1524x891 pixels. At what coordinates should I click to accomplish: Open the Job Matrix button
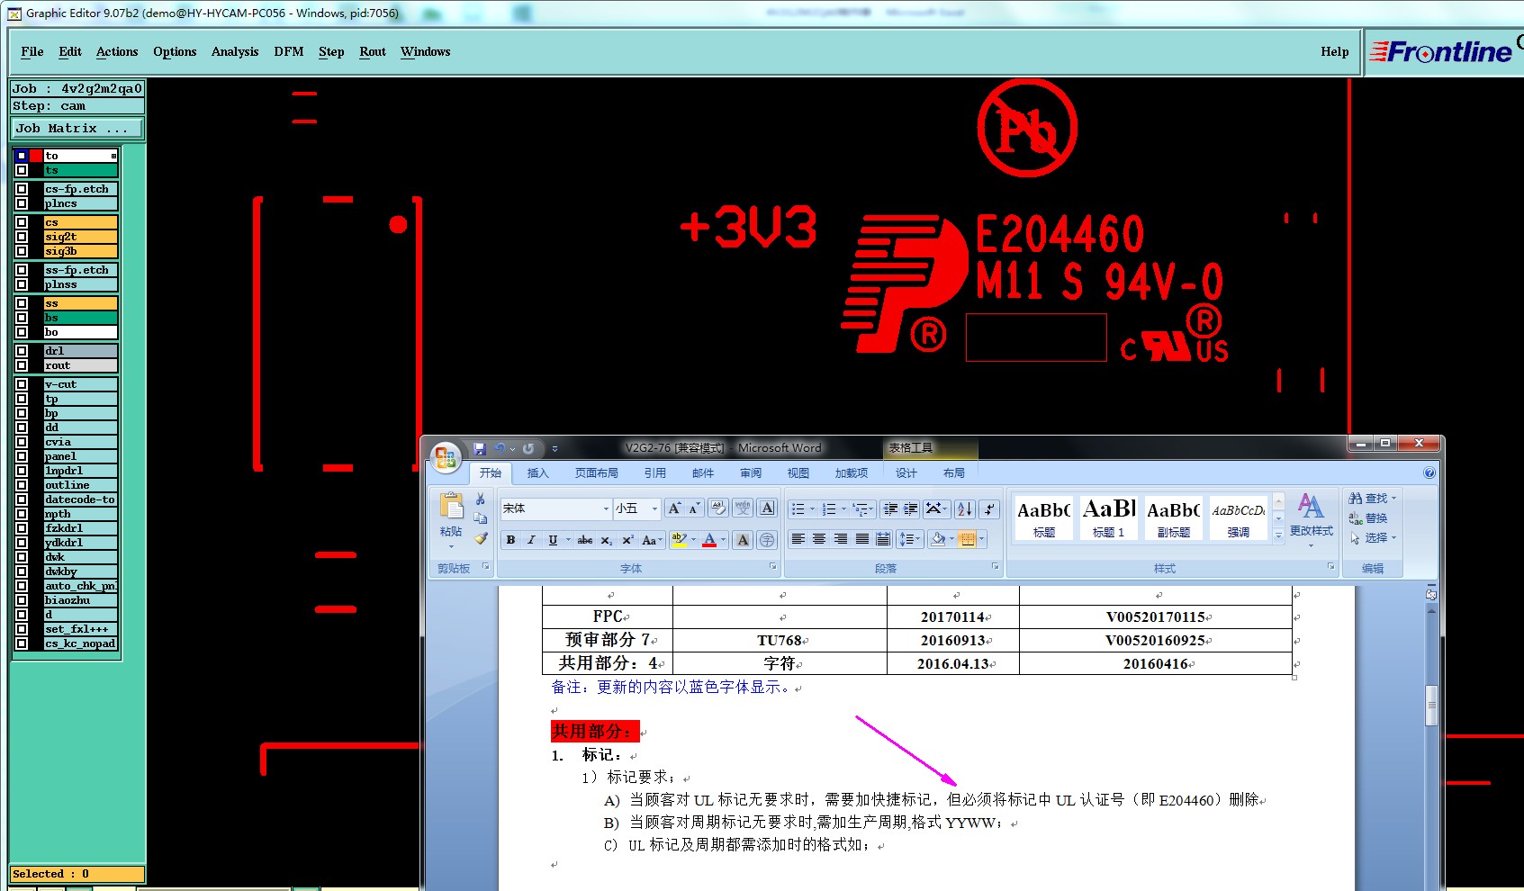click(x=77, y=128)
